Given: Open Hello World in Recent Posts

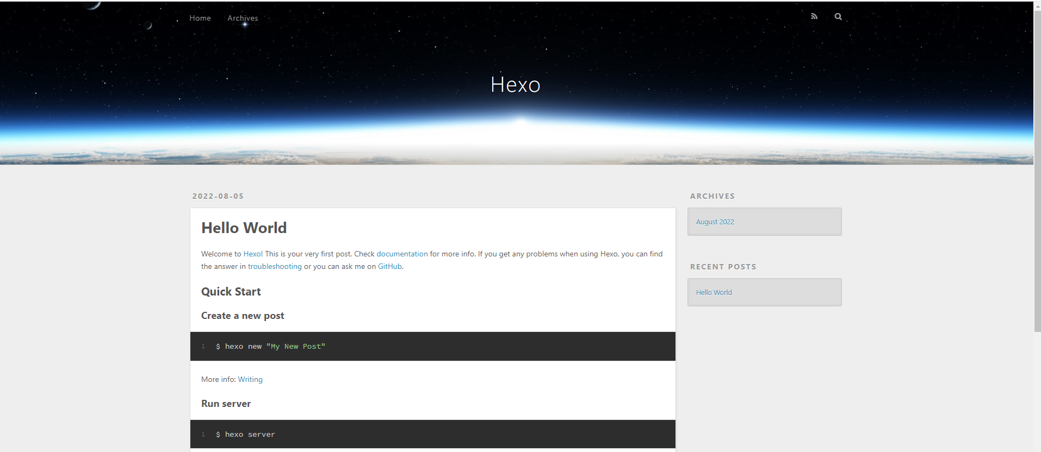Looking at the screenshot, I should [714, 292].
